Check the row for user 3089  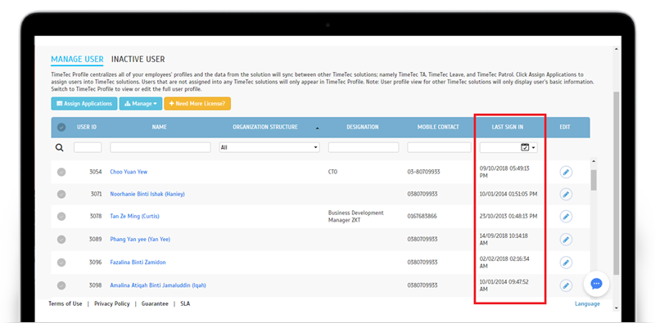[61, 240]
